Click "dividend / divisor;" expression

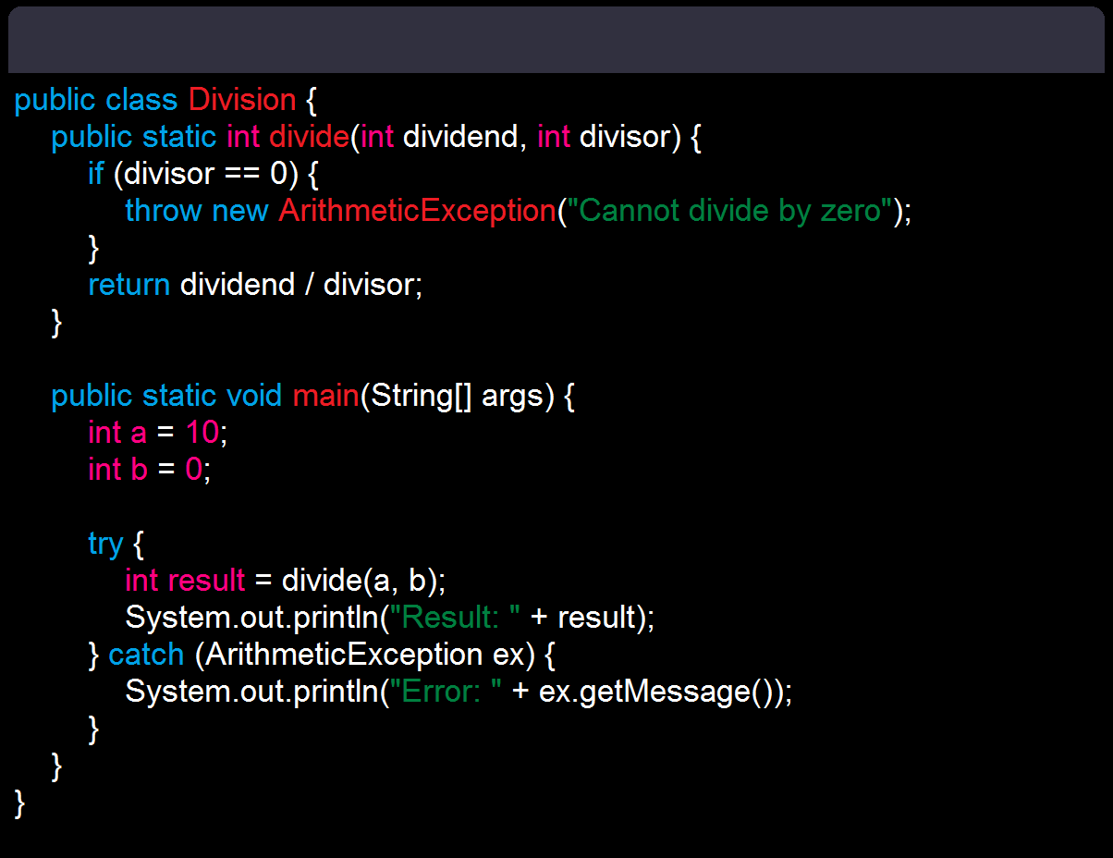tap(301, 285)
